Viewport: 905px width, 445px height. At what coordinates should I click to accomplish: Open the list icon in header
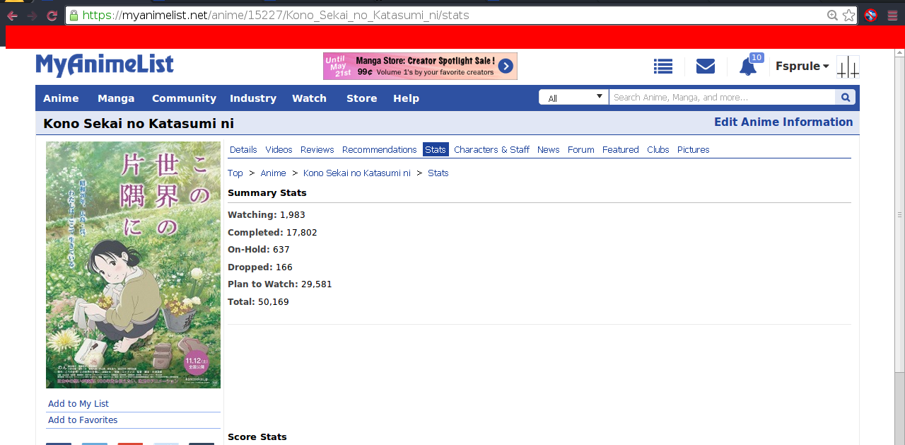click(x=662, y=67)
